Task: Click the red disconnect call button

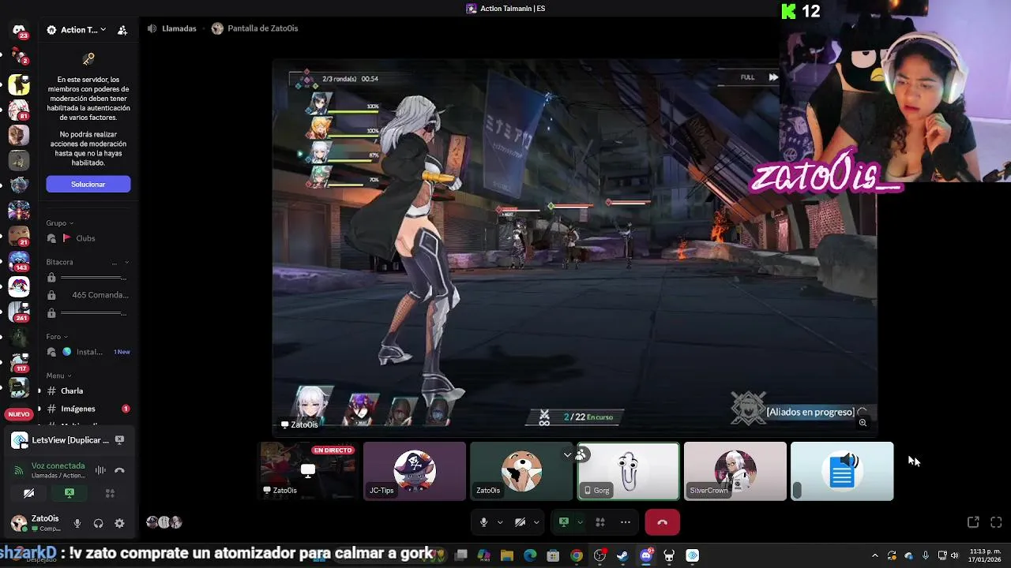Action: pos(662,522)
